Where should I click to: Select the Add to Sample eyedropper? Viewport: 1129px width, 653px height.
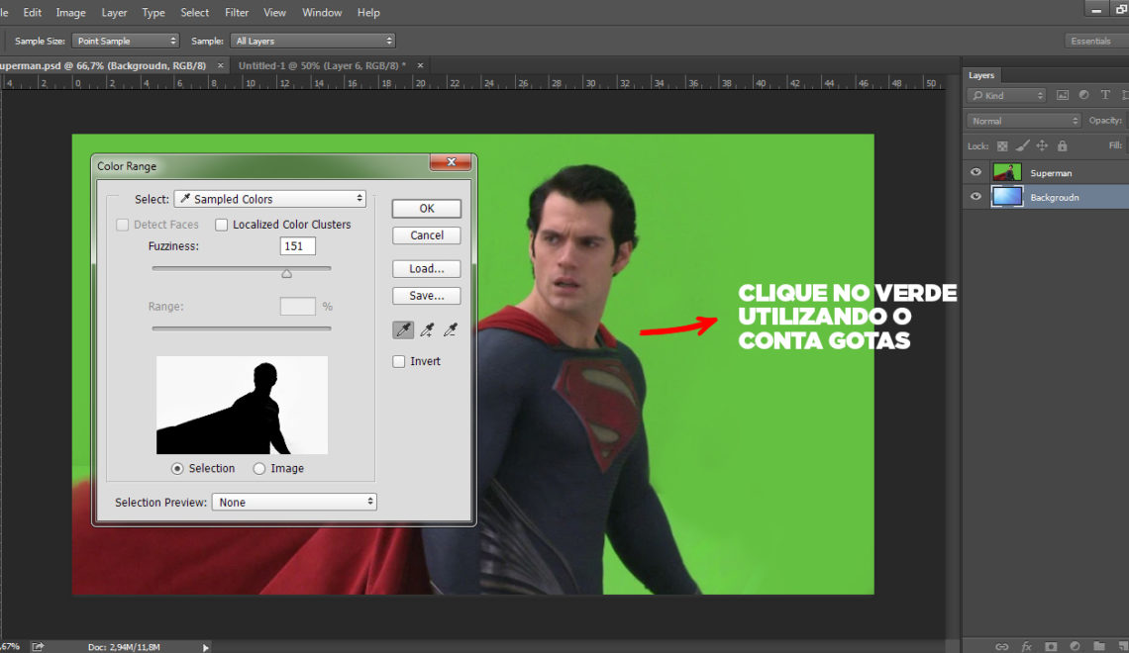427,330
